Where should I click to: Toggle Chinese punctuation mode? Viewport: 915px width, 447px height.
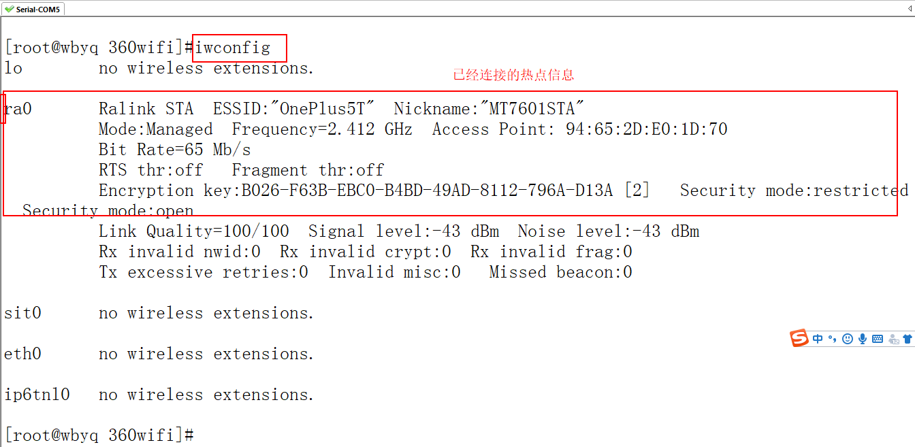tap(832, 339)
